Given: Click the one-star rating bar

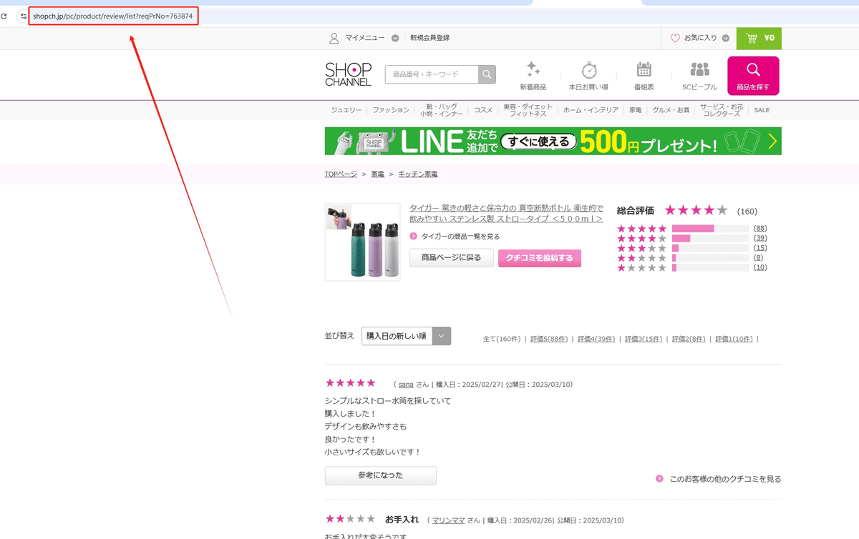Looking at the screenshot, I should point(710,267).
